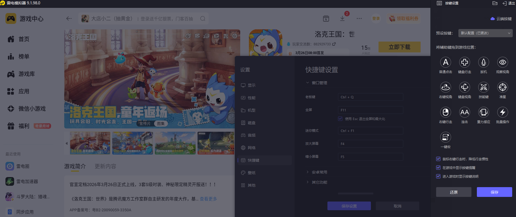Screen dimensions: 516x217
Task: Open the keymap folder icon in title bar
Action: [x=495, y=3]
